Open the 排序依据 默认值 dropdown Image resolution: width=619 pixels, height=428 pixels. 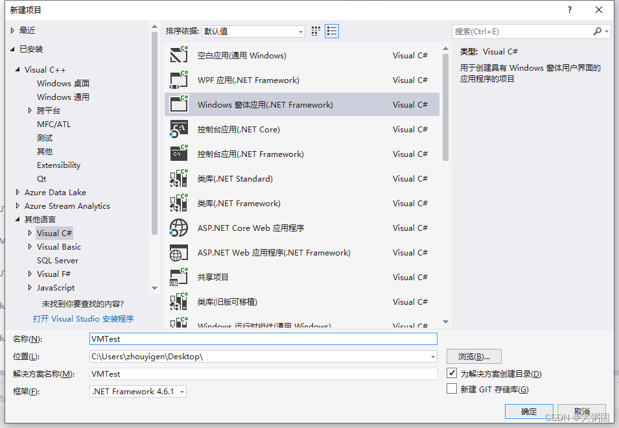coord(253,31)
